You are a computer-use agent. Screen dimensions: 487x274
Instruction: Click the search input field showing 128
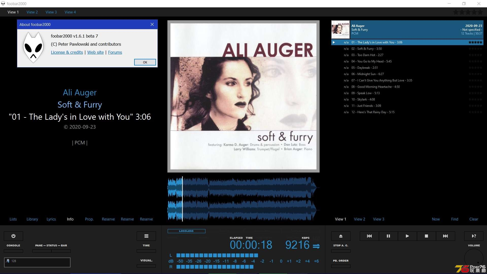(37, 262)
